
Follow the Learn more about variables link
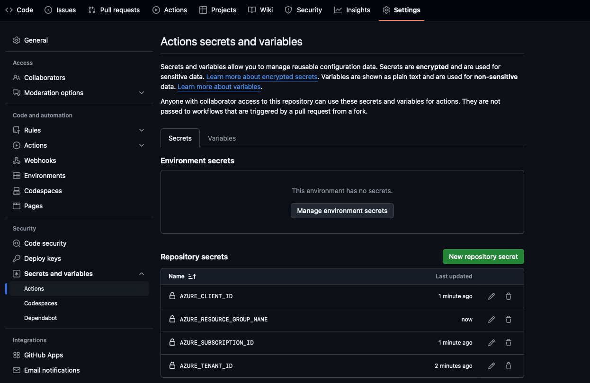coord(219,87)
